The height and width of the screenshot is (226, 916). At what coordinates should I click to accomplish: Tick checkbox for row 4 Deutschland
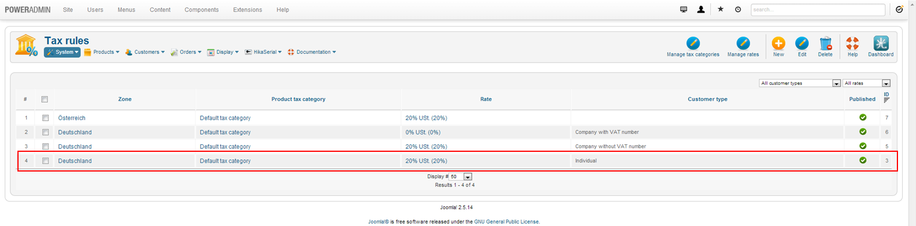[45, 161]
